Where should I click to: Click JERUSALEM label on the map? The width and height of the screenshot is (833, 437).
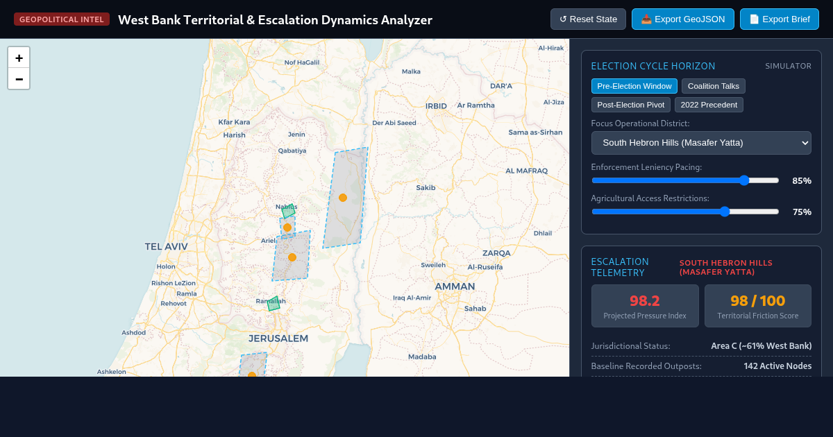[x=278, y=339]
